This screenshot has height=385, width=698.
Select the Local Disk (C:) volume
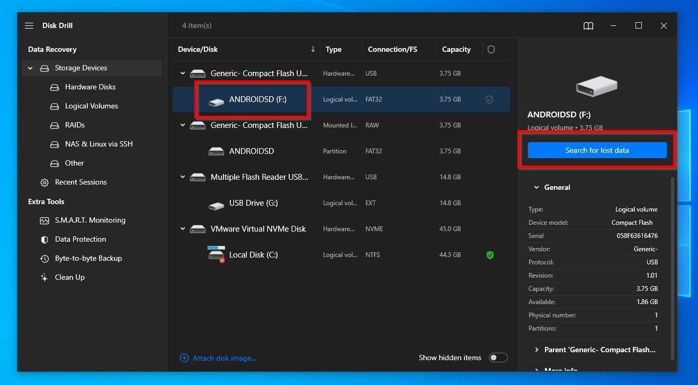[x=341, y=255]
